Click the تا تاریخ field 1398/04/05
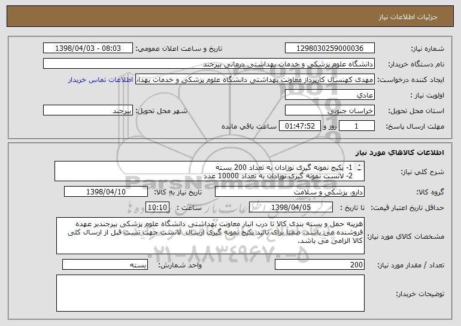Screen dimensions: 461x326 click(291, 208)
